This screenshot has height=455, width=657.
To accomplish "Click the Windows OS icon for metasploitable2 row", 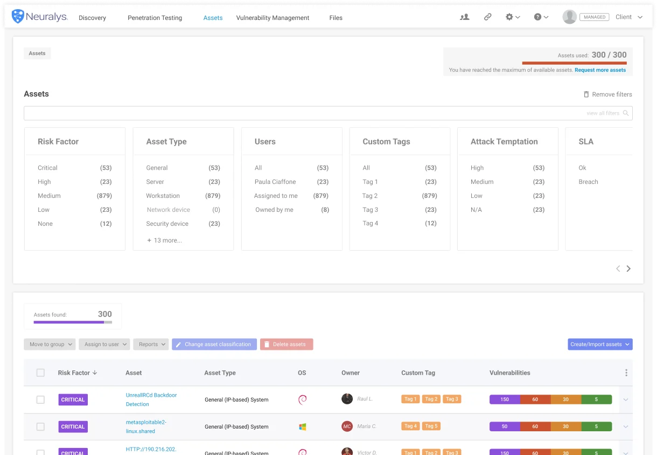I will (x=303, y=426).
